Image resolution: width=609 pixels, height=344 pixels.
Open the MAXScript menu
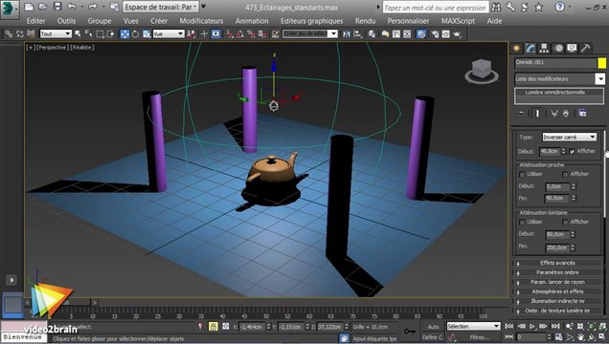tap(458, 21)
